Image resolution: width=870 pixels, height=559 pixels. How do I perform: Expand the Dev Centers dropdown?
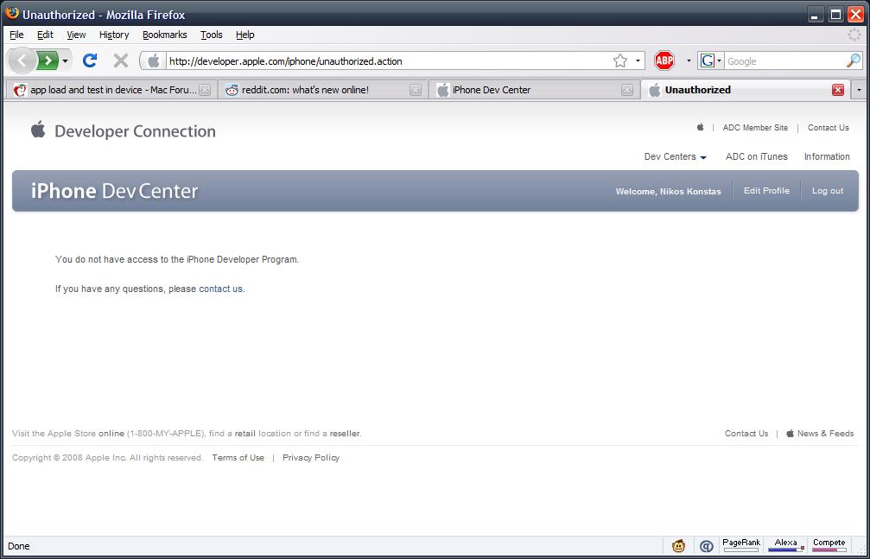676,156
